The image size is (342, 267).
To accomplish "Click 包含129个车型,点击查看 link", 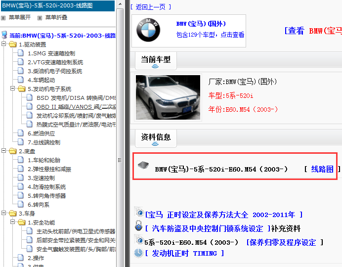I will 210,35.
